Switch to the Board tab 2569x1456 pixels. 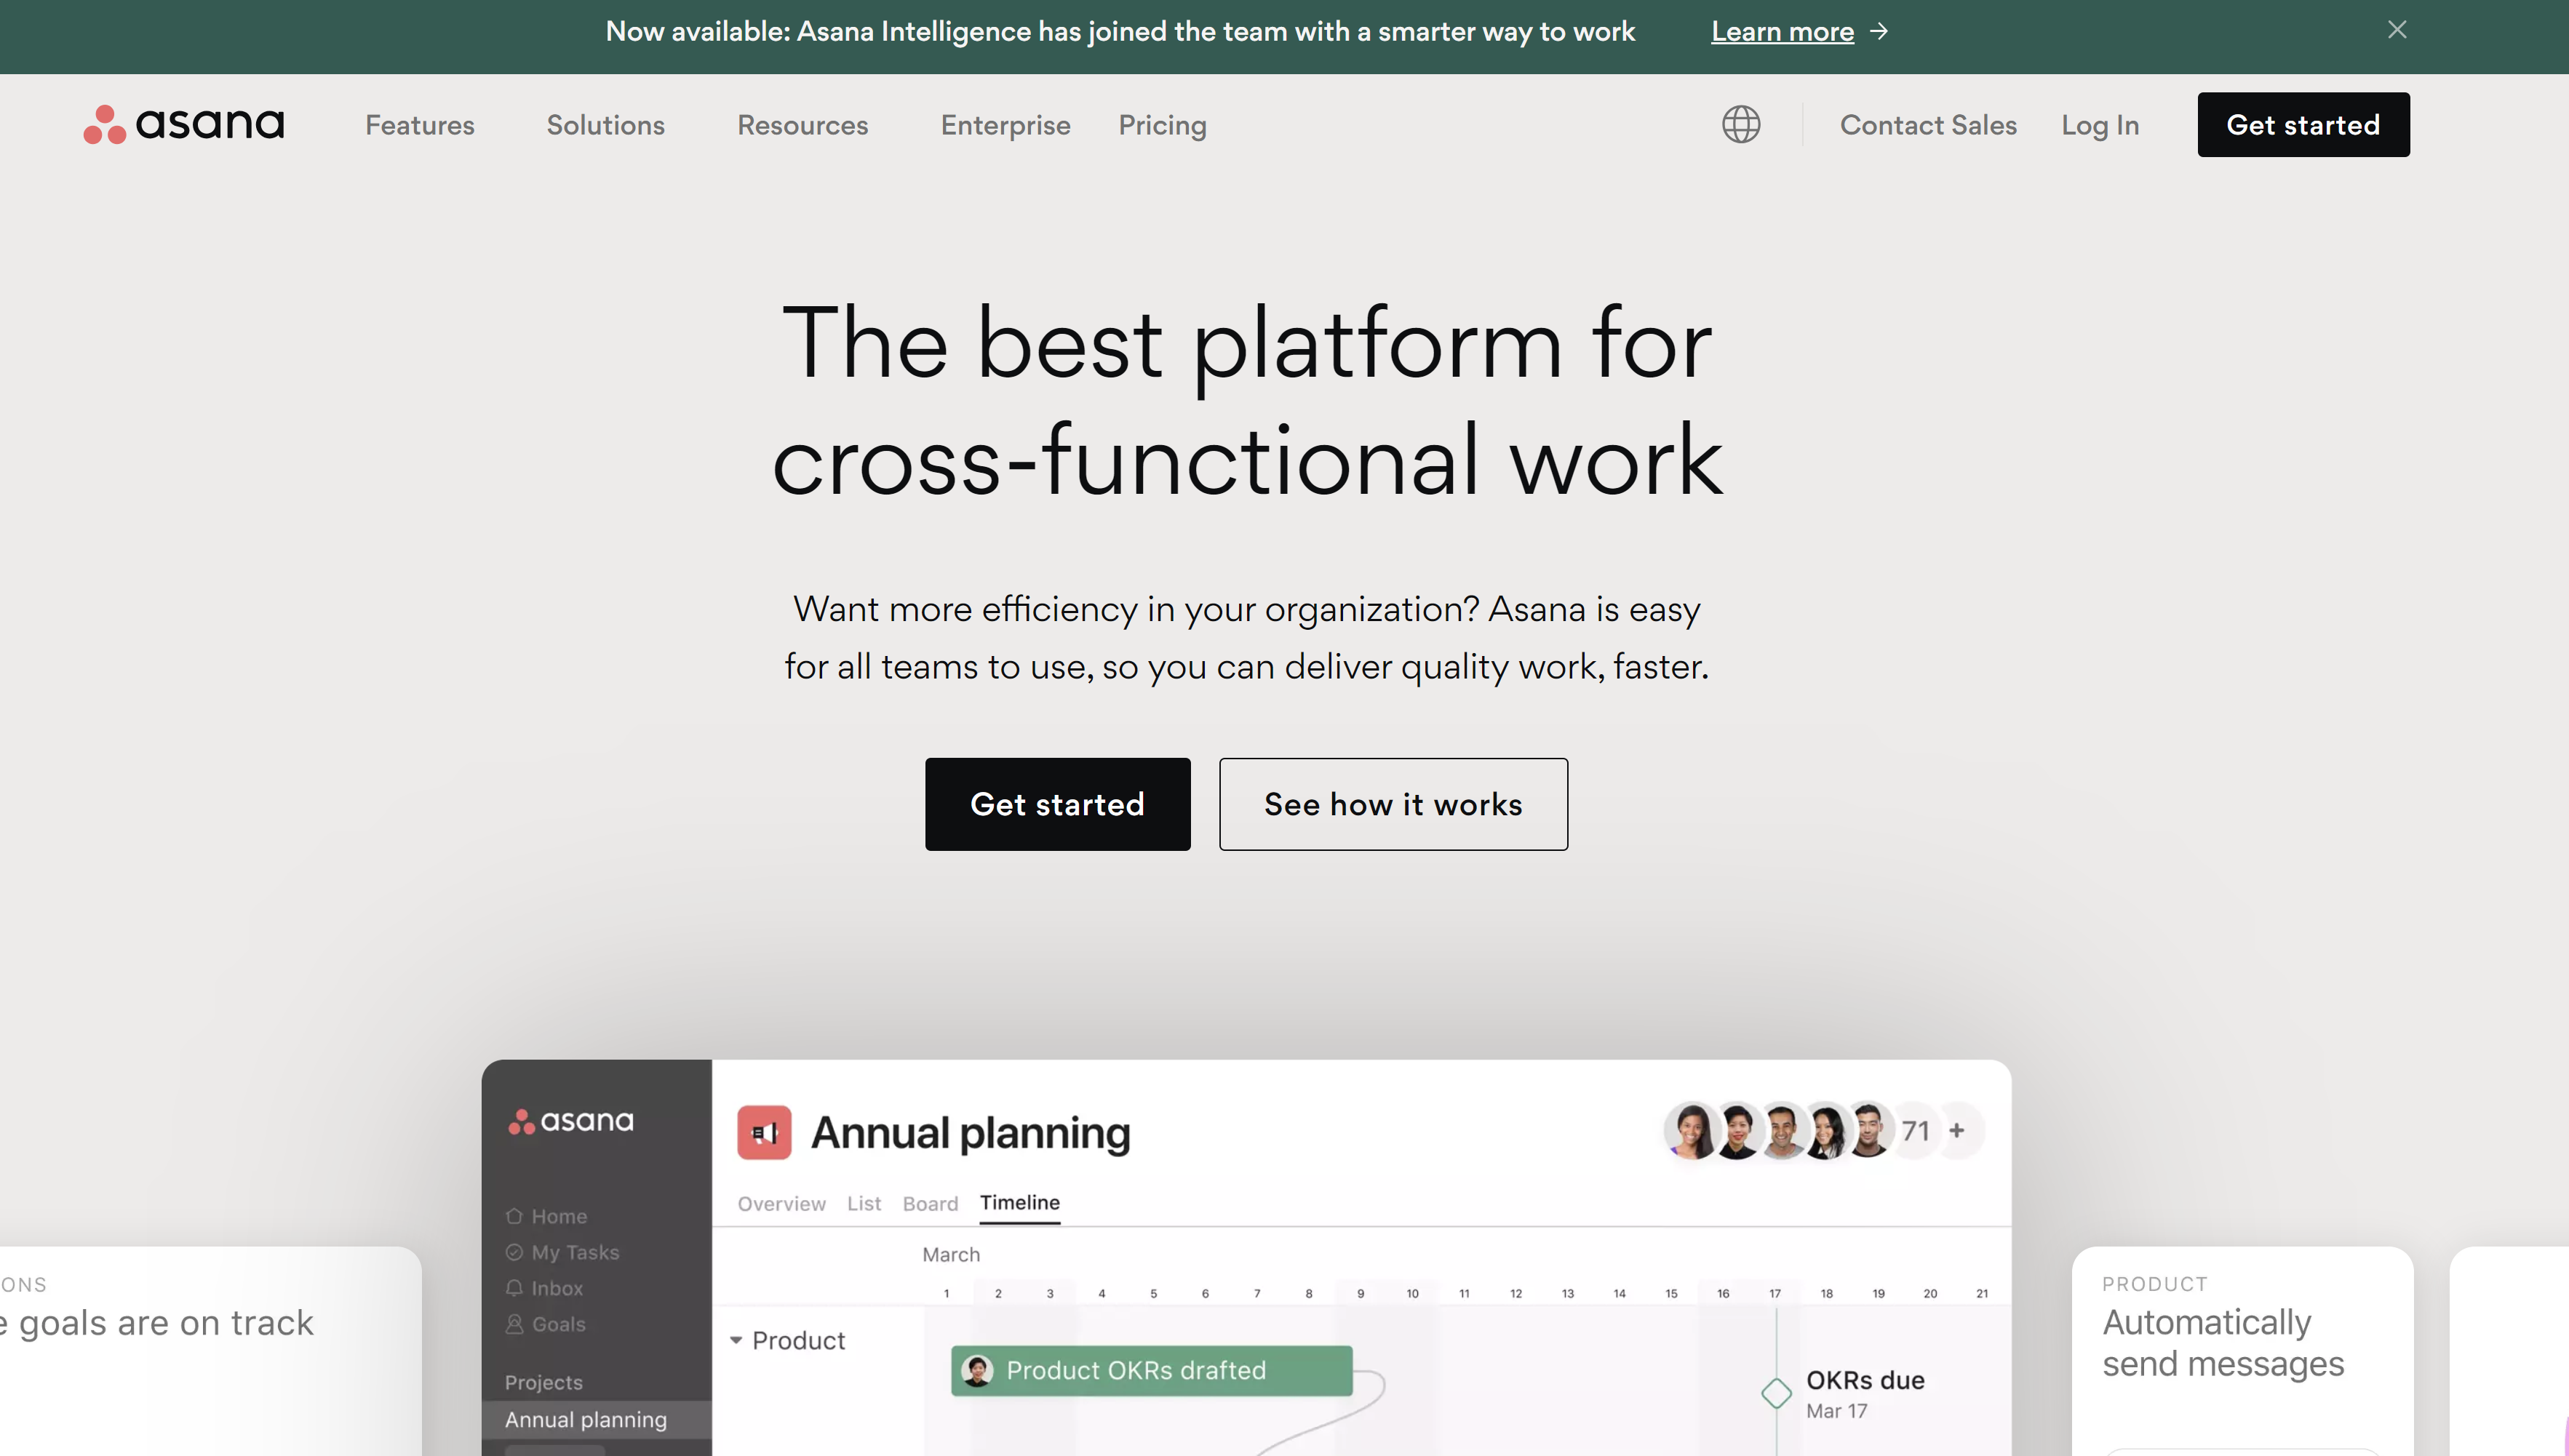(x=929, y=1203)
